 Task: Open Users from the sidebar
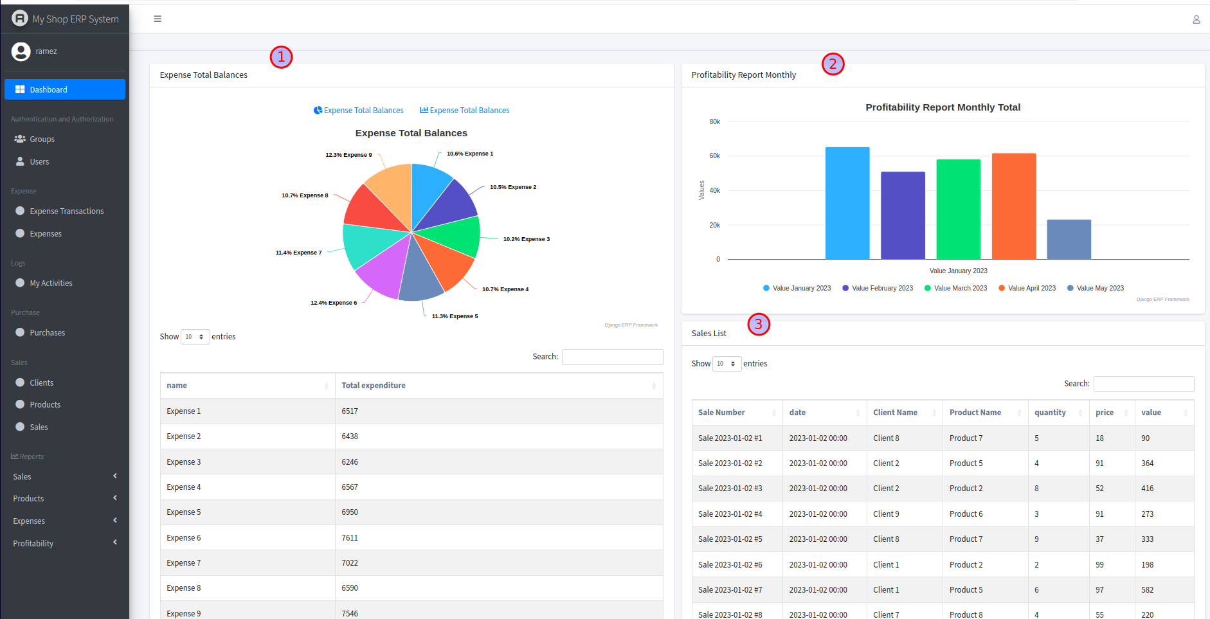(x=39, y=162)
